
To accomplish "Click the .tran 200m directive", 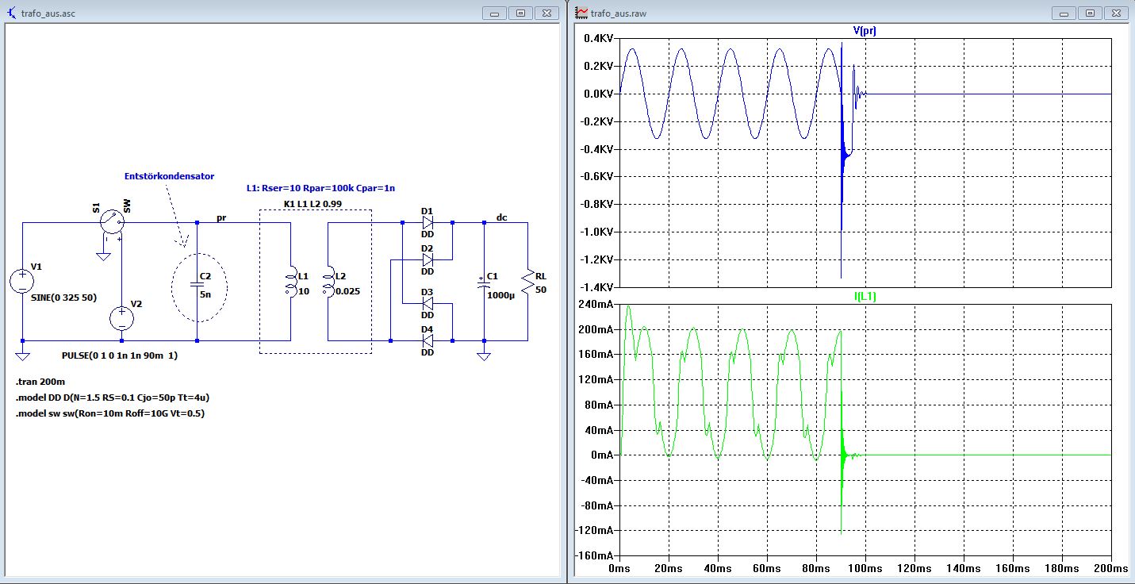I will tap(40, 383).
